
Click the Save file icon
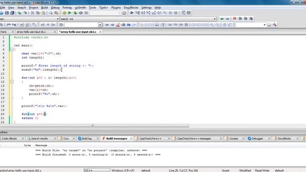coord(7,13)
